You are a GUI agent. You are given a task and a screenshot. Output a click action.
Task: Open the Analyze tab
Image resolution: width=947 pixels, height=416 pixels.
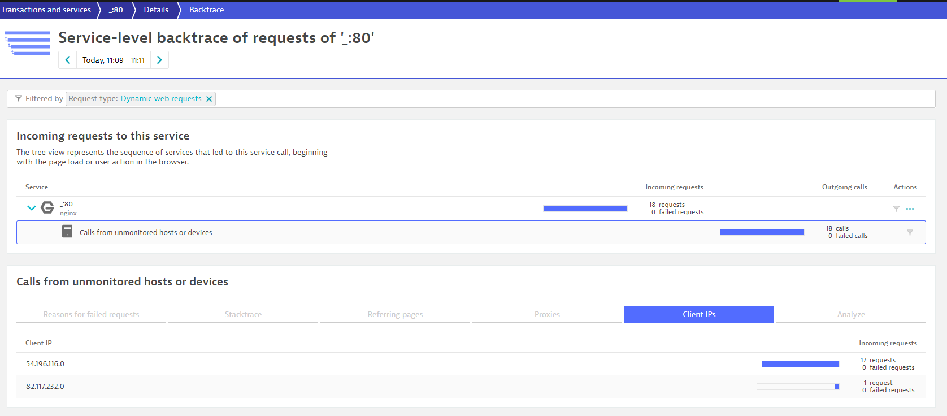click(851, 314)
